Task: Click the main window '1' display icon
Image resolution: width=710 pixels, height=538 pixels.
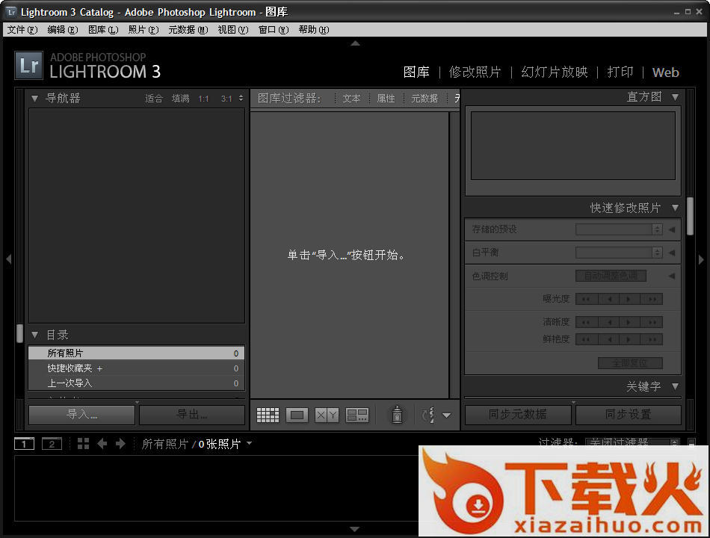Action: coord(25,444)
